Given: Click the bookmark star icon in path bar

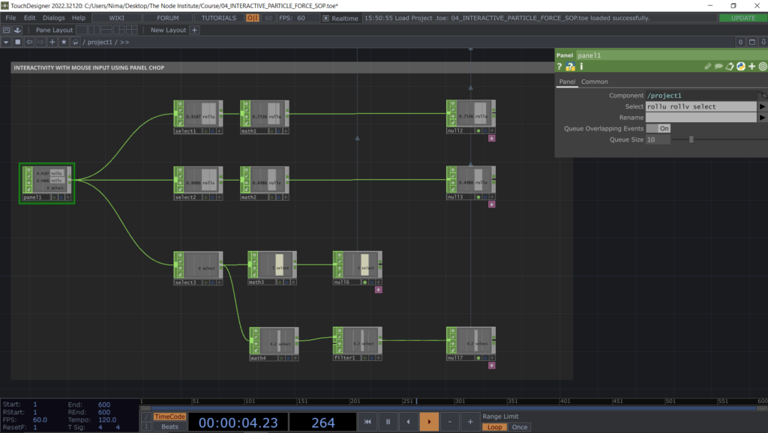Looking at the screenshot, I should point(64,42).
